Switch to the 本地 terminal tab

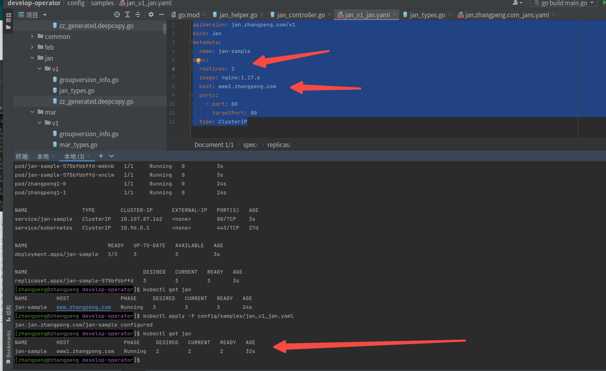43,156
